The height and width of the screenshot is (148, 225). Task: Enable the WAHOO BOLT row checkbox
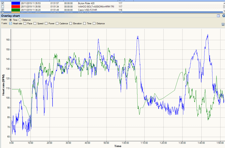pyautogui.click(x=3, y=6)
